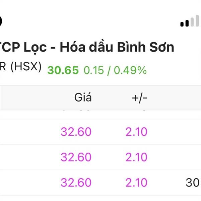Sort by the Giá column header
The height and width of the screenshot is (201, 201).
point(82,97)
